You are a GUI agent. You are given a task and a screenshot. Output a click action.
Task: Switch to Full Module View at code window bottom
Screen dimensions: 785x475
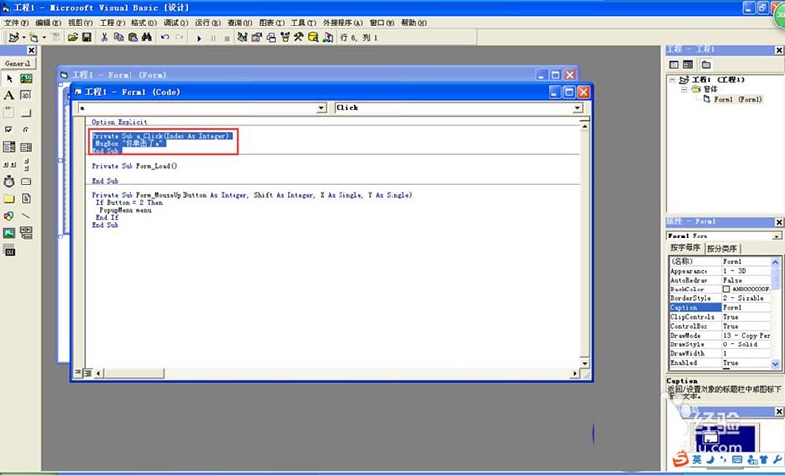pos(88,372)
